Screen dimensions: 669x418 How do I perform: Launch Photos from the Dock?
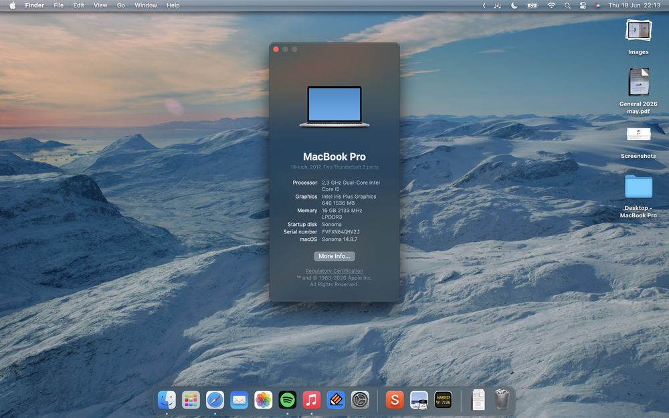tap(263, 400)
